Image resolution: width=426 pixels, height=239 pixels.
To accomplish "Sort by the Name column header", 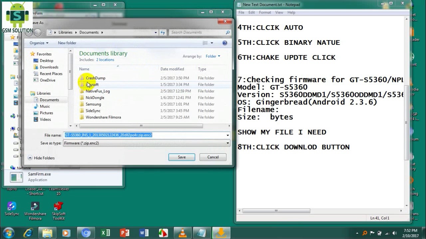I will [84, 69].
